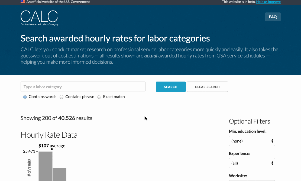Viewport: 301px width, 181px height.
Task: Click the $107 average marker dot
Action: pyautogui.click(x=52, y=149)
